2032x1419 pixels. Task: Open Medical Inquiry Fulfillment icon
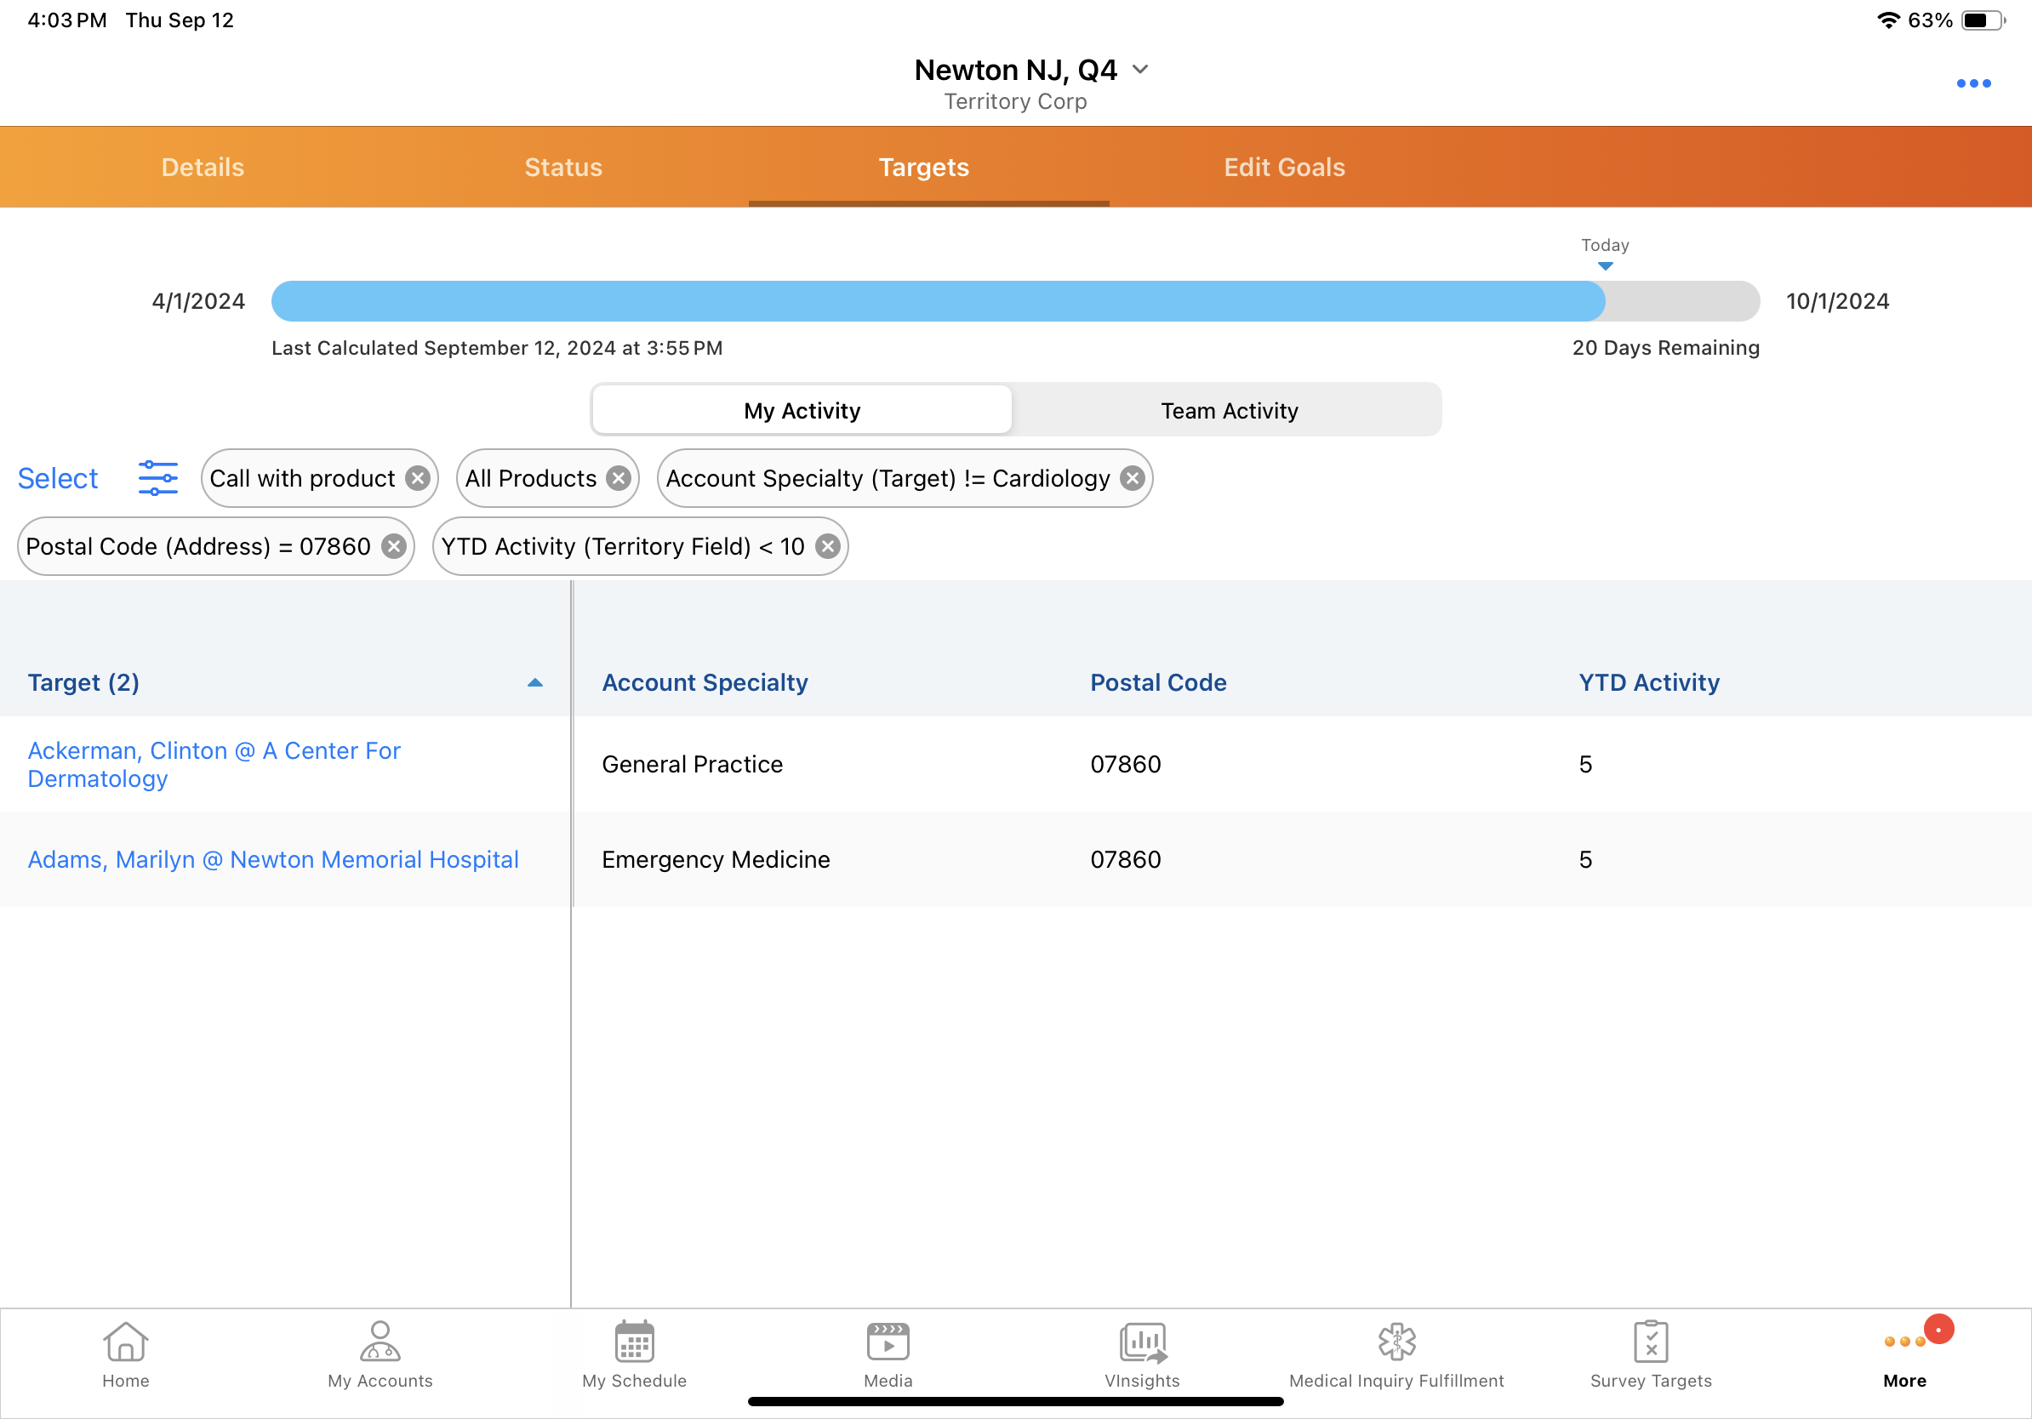point(1396,1342)
